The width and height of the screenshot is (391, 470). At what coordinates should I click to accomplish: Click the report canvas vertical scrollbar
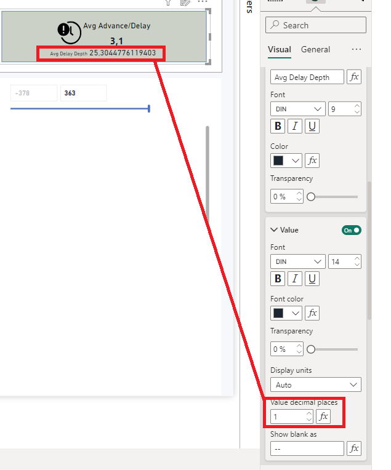208,174
